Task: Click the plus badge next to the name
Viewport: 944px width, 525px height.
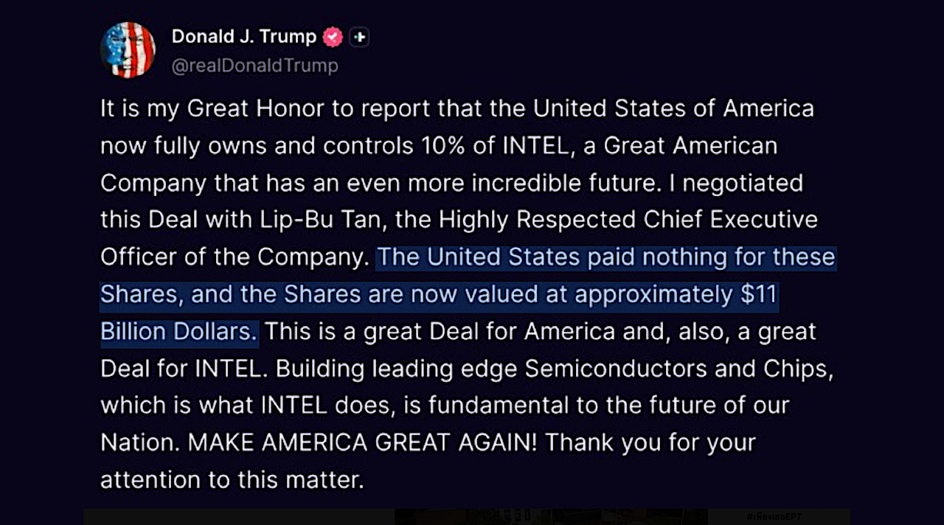Action: click(359, 36)
